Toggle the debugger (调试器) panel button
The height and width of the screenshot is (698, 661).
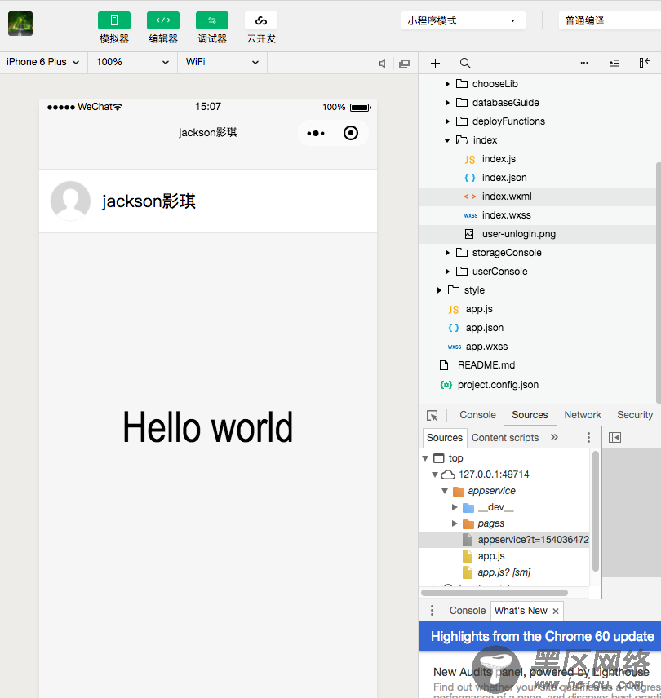pyautogui.click(x=212, y=20)
